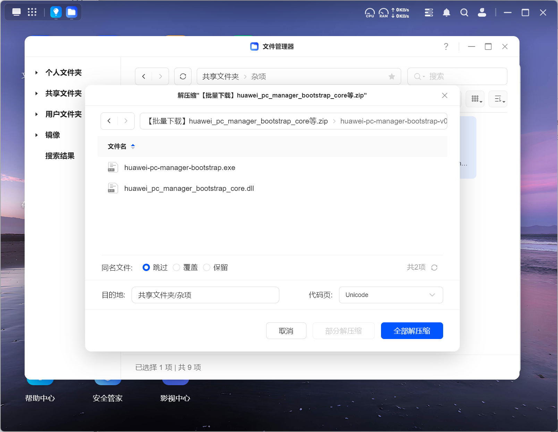Open search filter dropdown arrow
Image resolution: width=558 pixels, height=432 pixels.
click(424, 77)
